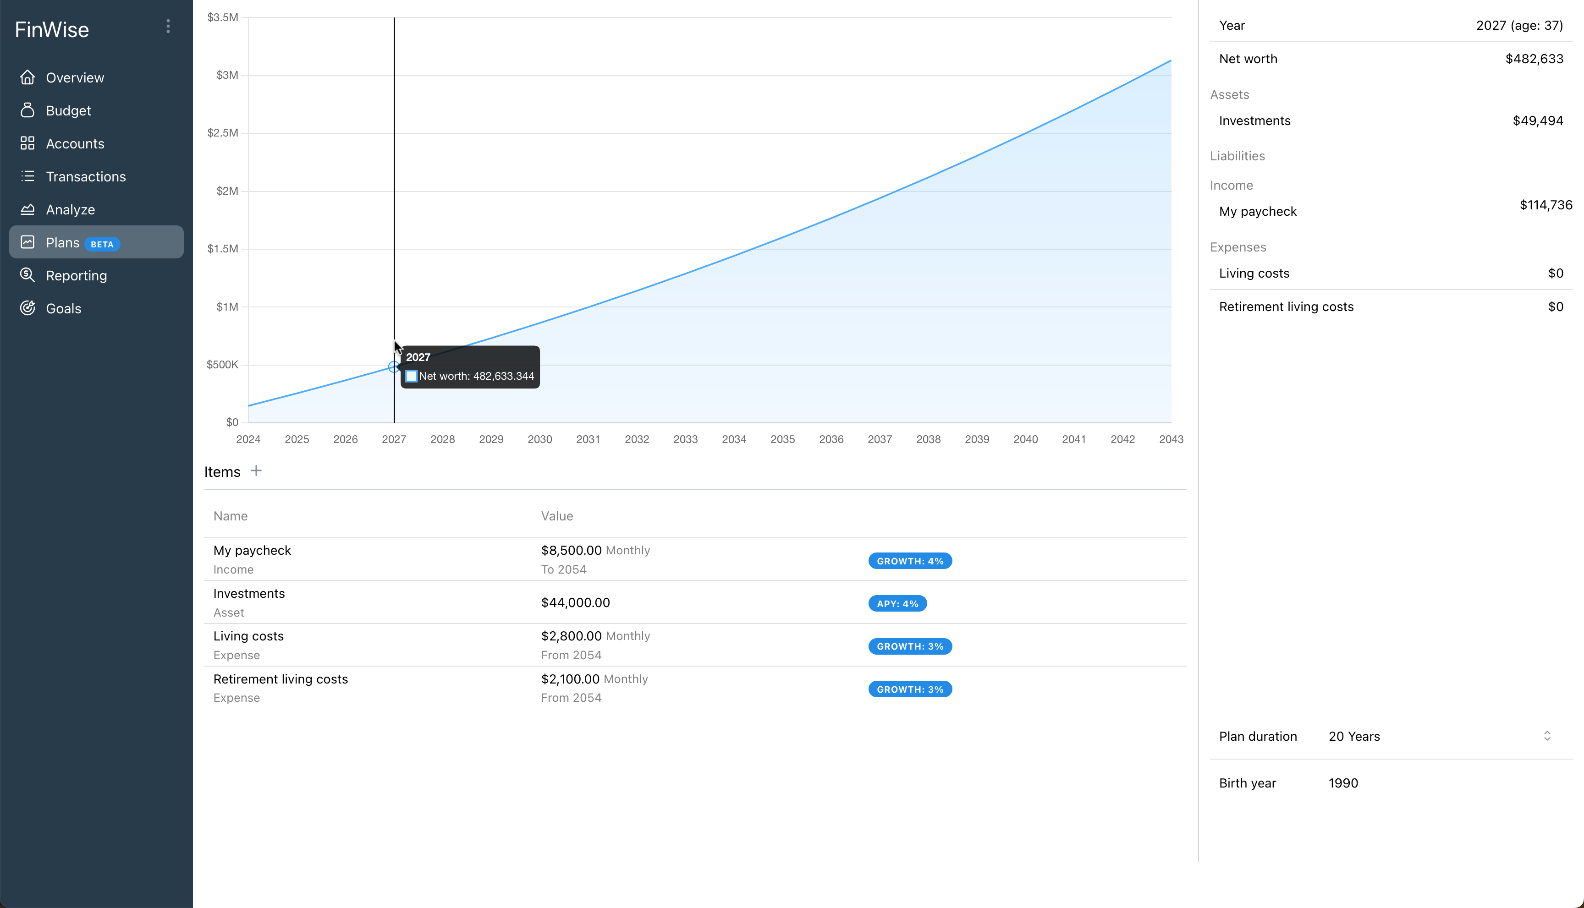Image resolution: width=1584 pixels, height=908 pixels.
Task: Click the three-dot menu at top left
Action: tap(169, 26)
